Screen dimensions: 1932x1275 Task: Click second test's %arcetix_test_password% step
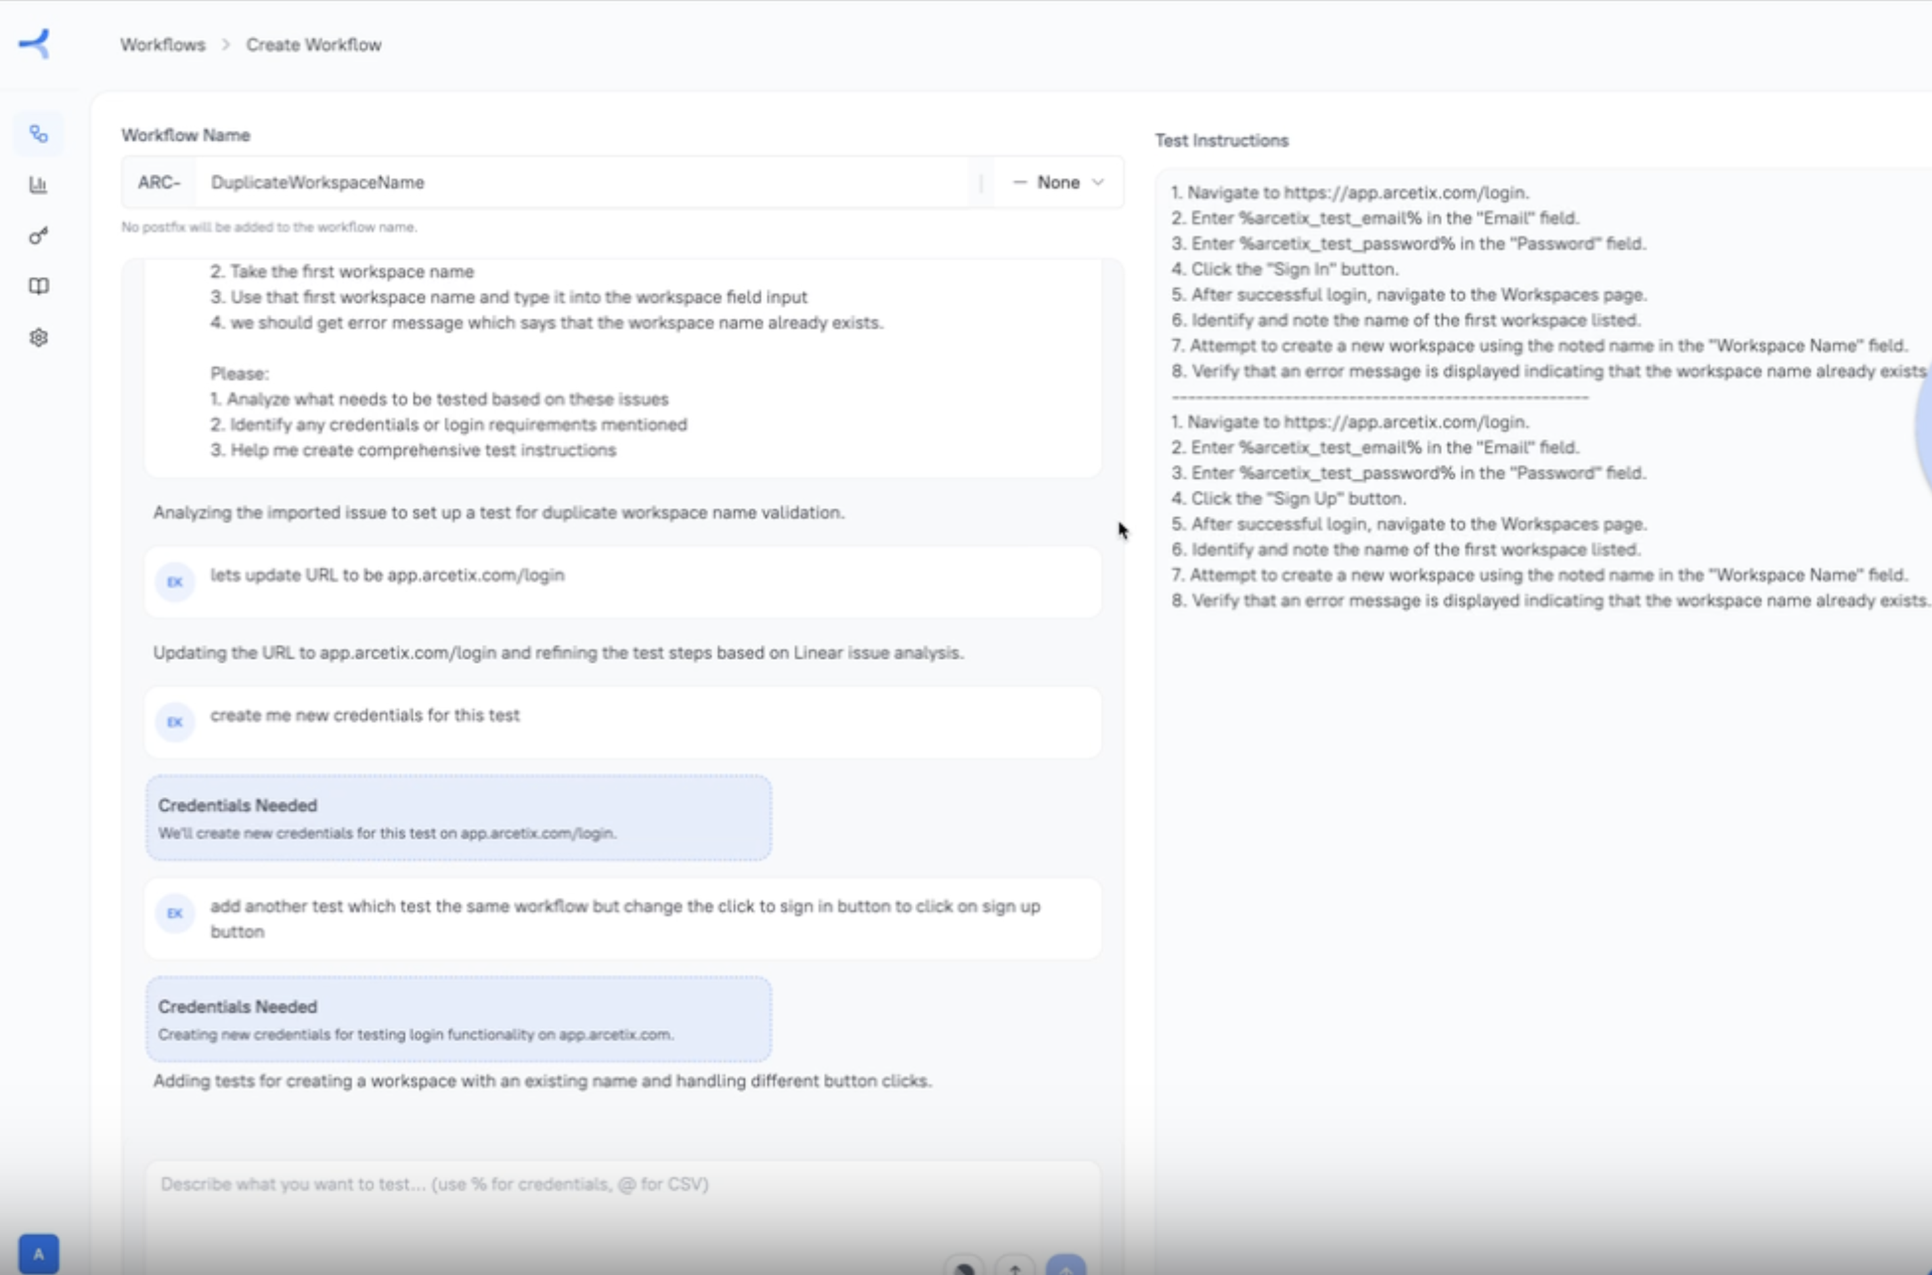coord(1409,473)
